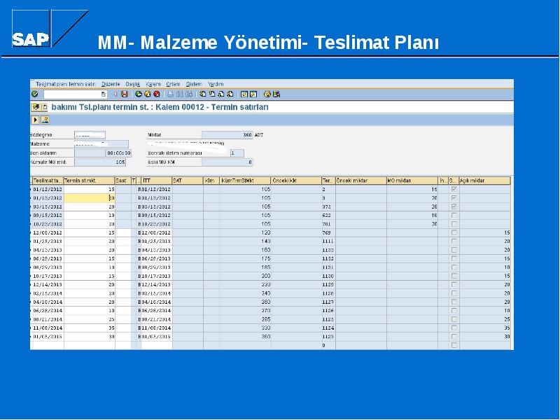
Task: Open the command field history dropdown
Action: pos(103,94)
